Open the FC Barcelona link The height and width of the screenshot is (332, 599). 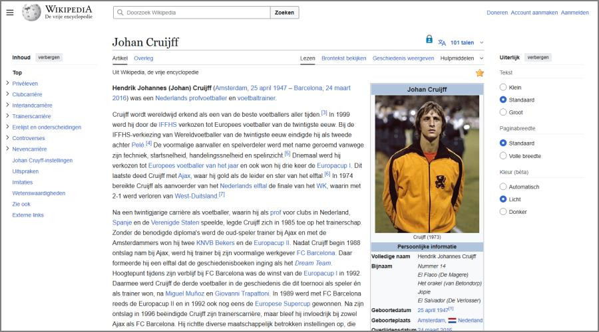click(x=316, y=253)
